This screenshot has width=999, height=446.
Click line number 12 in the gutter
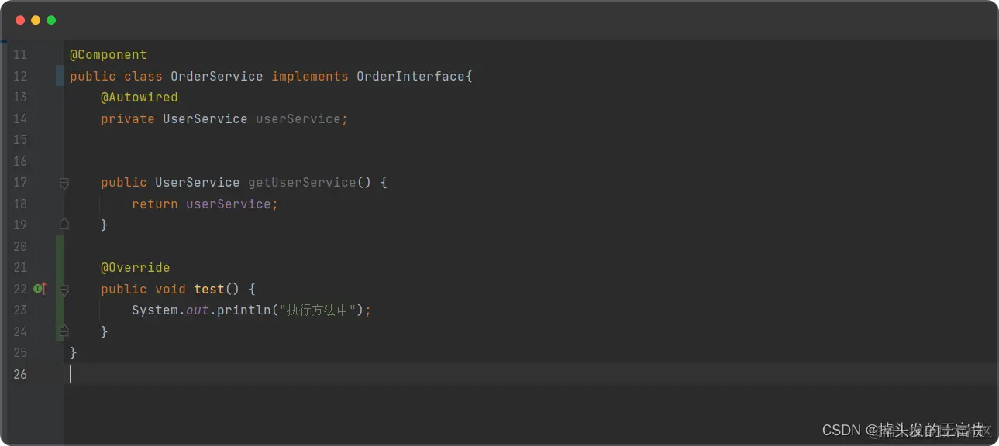(x=20, y=76)
